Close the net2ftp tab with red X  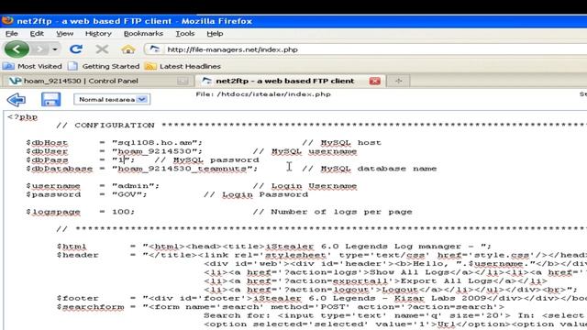(375, 81)
